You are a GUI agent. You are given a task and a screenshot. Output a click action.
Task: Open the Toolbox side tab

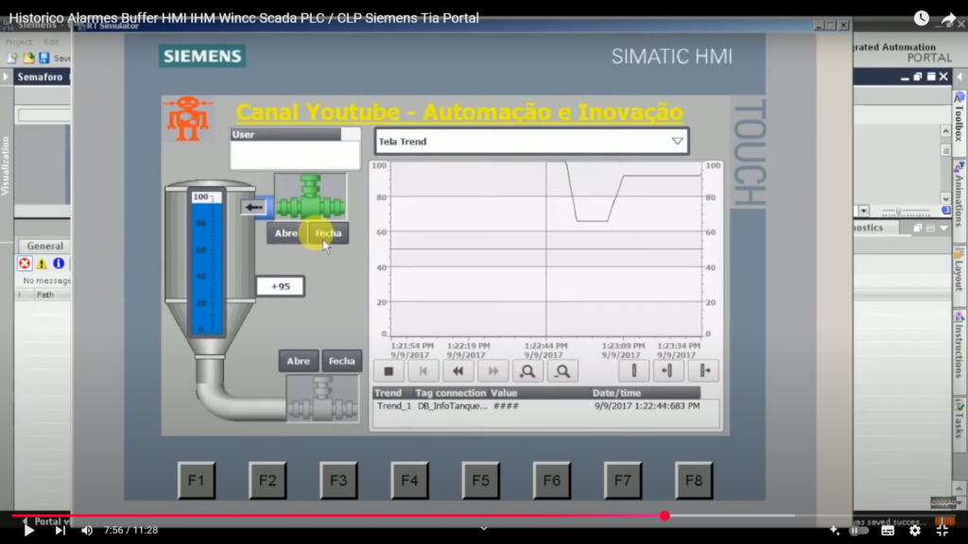[x=959, y=116]
